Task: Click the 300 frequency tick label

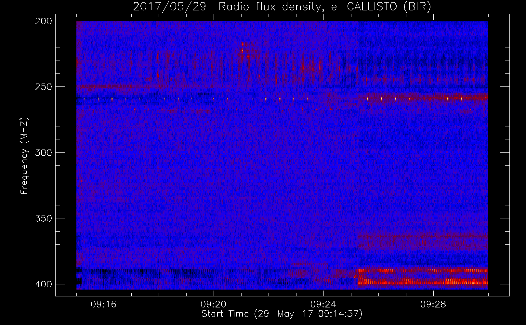Action: pyautogui.click(x=43, y=152)
